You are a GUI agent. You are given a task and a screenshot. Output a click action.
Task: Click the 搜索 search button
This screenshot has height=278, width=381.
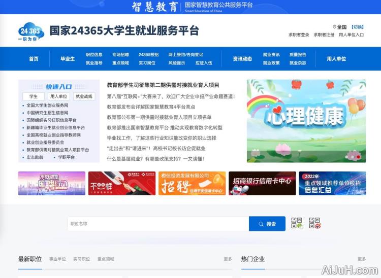coord(267,224)
